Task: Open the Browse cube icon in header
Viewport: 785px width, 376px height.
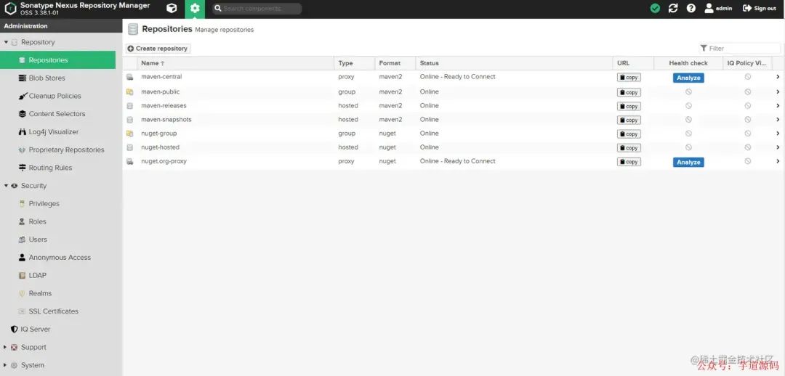Action: coord(172,9)
